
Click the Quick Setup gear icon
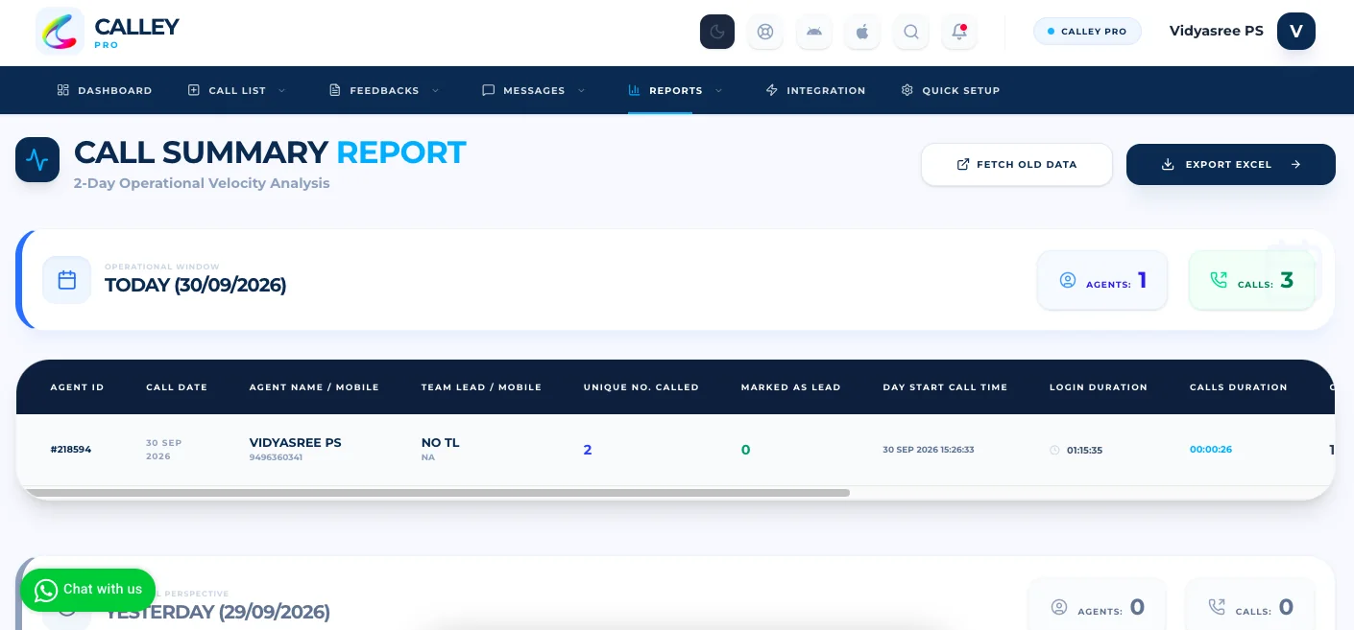click(907, 90)
